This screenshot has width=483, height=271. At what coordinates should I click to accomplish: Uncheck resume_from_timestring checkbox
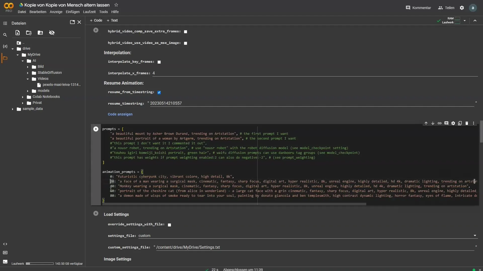click(x=159, y=92)
